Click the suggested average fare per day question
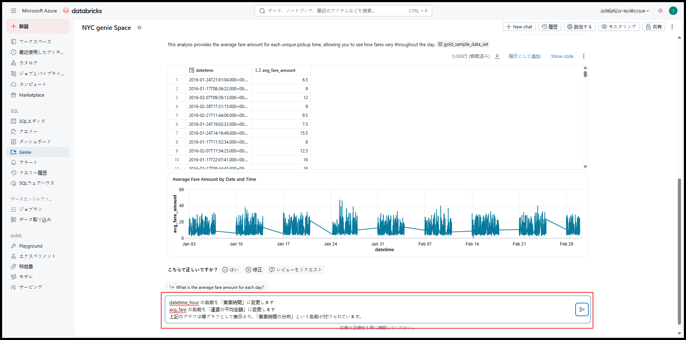Screen dimensions: 686x340 [x=217, y=287]
